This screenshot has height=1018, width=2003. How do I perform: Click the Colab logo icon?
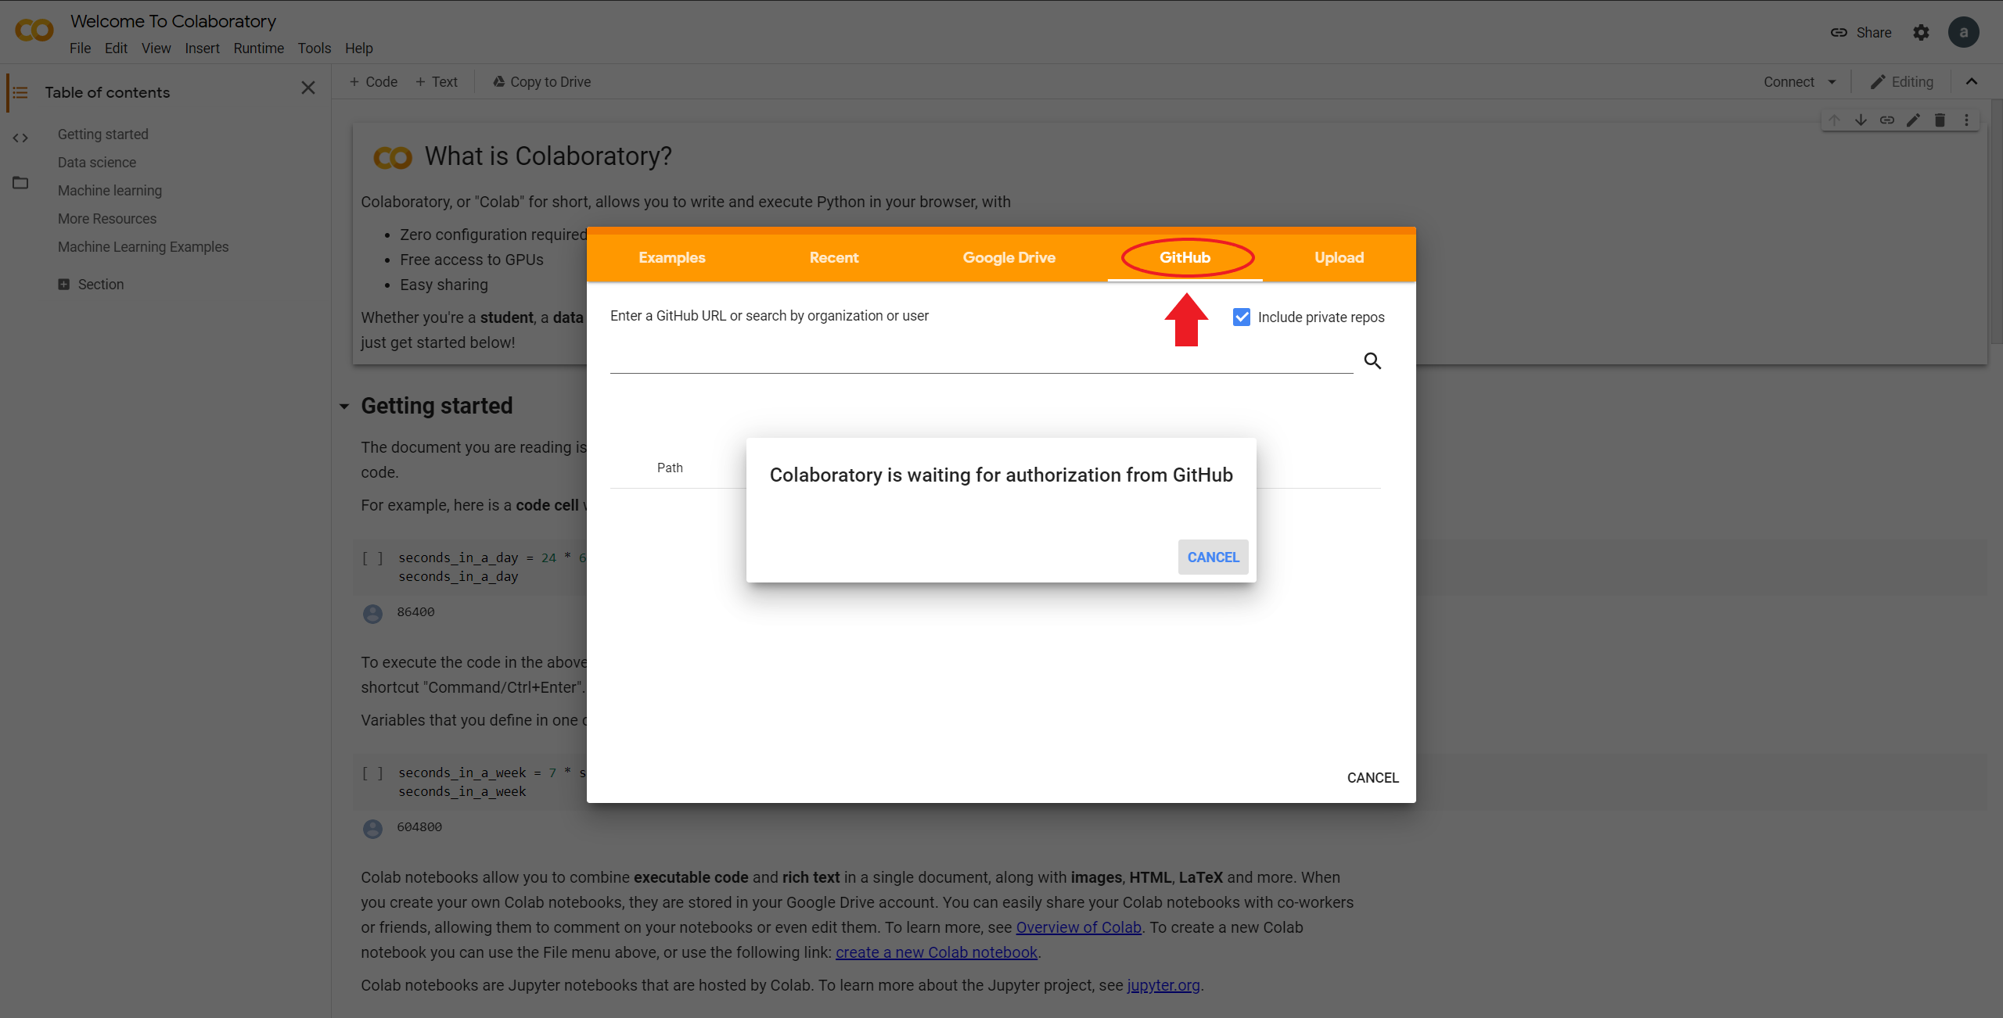[35, 33]
